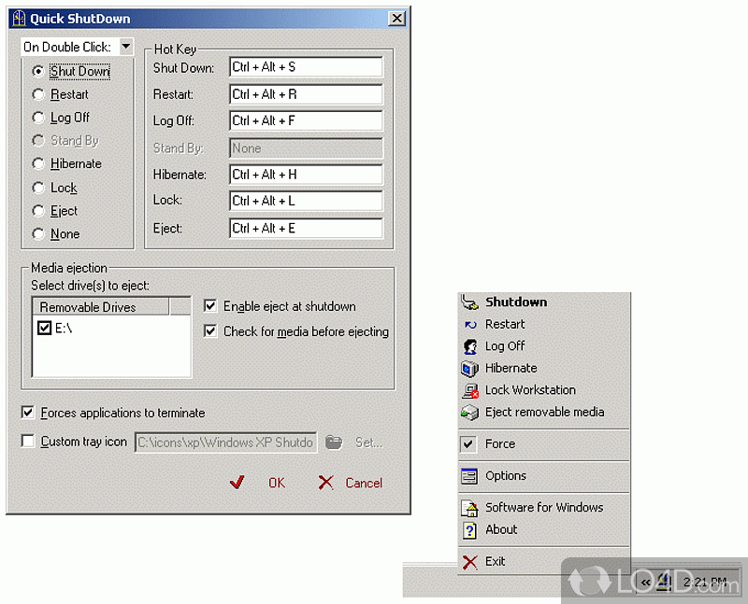This screenshot has width=748, height=604.
Task: Toggle Forces applications to terminate checkbox
Action: pyautogui.click(x=28, y=413)
